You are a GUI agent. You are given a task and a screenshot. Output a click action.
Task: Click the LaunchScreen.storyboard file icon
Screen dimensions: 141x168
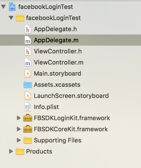tap(28, 96)
